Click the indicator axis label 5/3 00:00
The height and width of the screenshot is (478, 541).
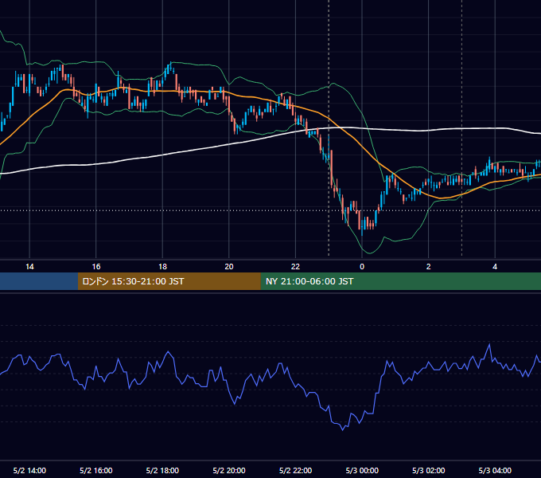tap(362, 470)
